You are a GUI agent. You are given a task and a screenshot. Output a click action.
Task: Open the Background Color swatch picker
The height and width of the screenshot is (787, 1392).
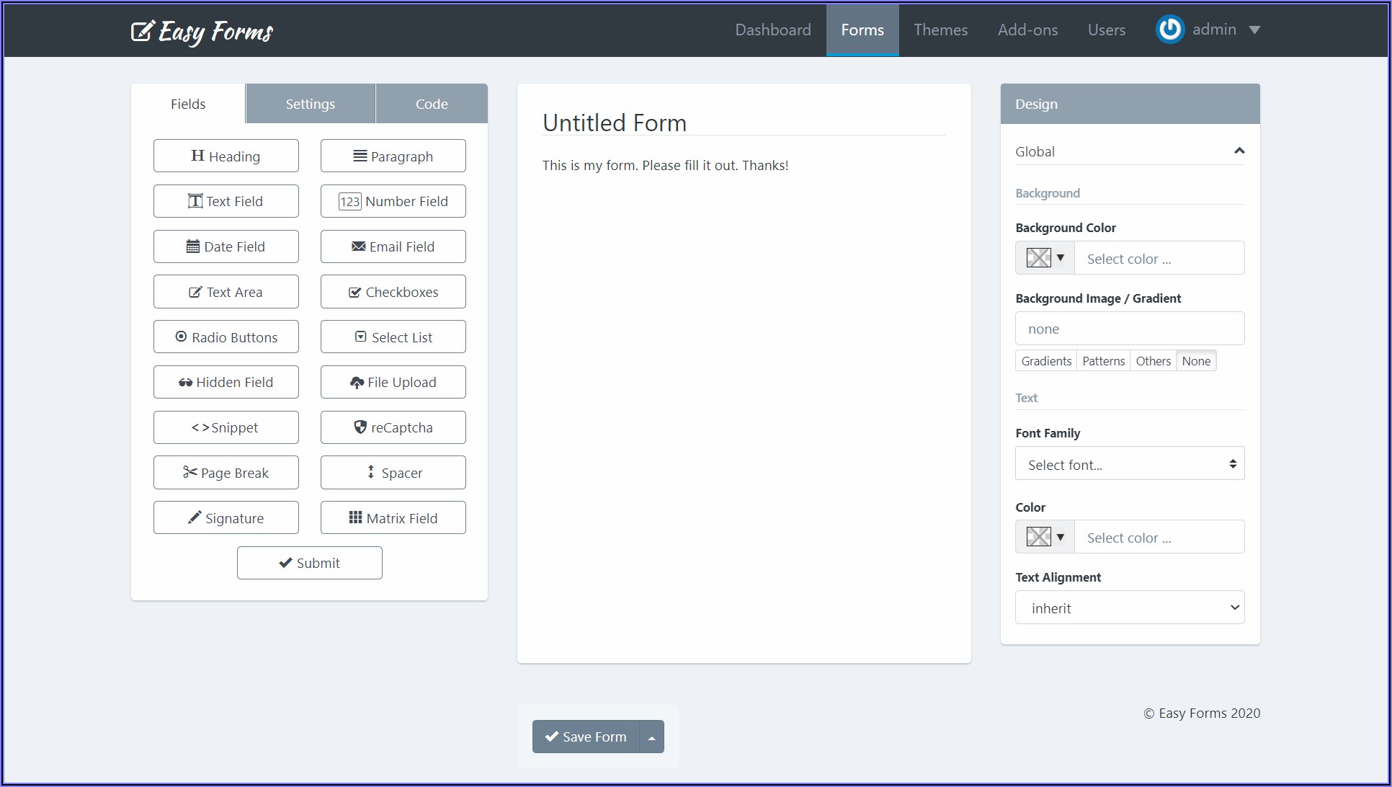tap(1044, 258)
